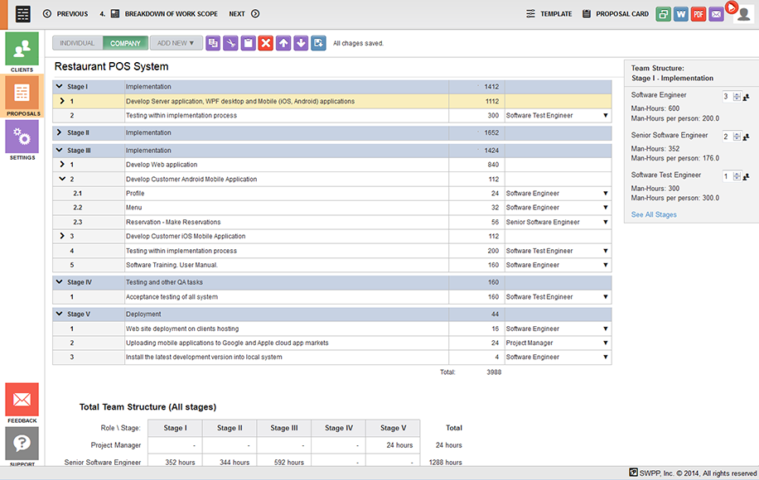This screenshot has width=759, height=480.
Task: Open role dropdown for Acceptance testing row
Action: tap(605, 297)
